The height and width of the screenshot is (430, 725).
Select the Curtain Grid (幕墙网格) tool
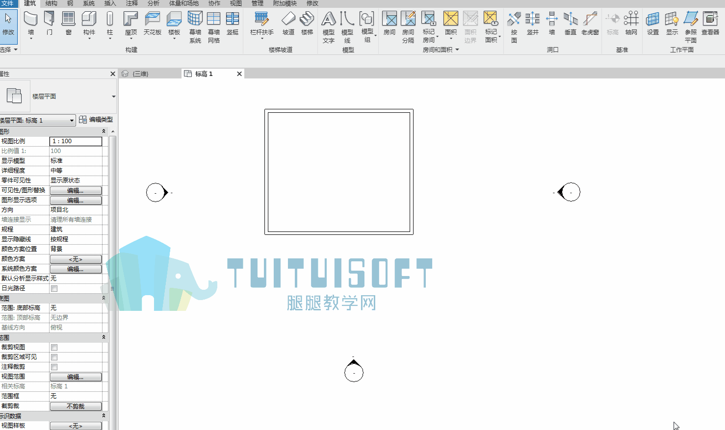click(214, 27)
